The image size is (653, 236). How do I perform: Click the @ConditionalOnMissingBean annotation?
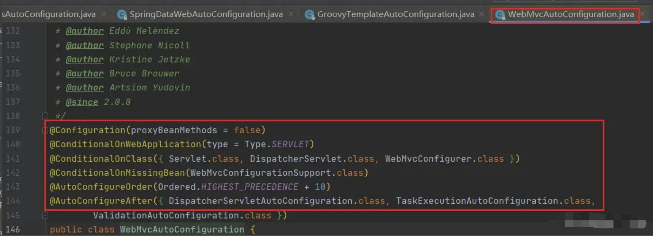117,173
